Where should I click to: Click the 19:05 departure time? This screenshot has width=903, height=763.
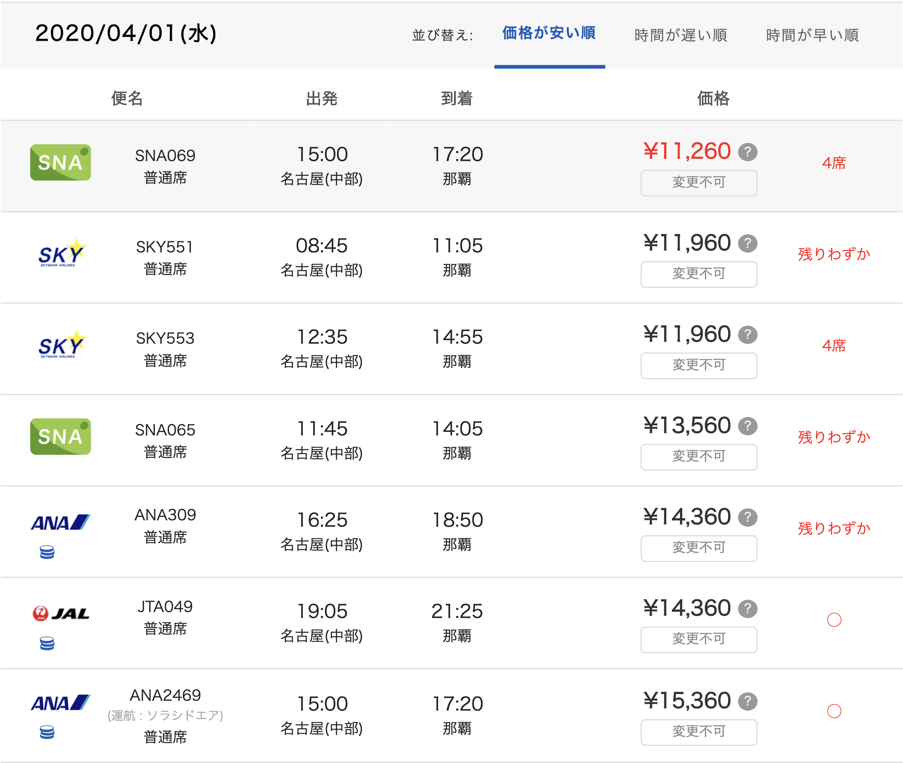pos(322,611)
